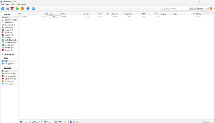Screen dimensions: 215x123
Task: Sort by the Progress column header
Action: pos(54,14)
